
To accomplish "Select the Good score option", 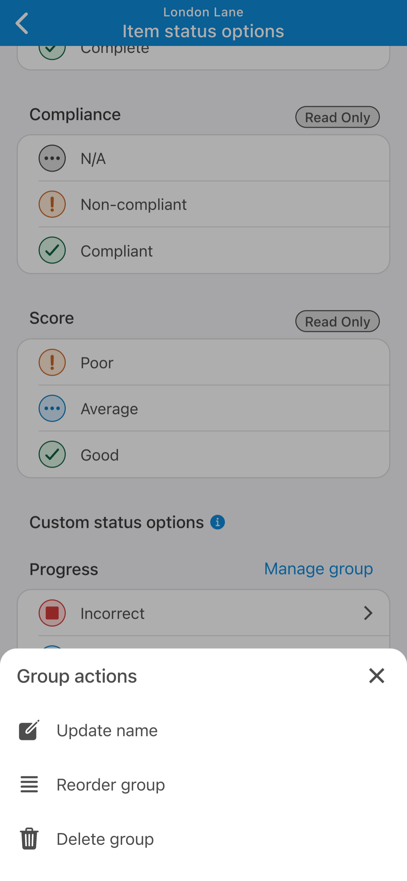I will point(100,455).
